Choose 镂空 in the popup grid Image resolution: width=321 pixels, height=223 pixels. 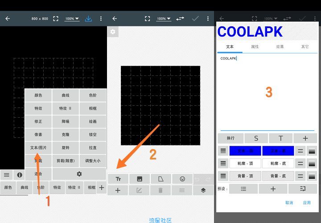[x=93, y=135]
